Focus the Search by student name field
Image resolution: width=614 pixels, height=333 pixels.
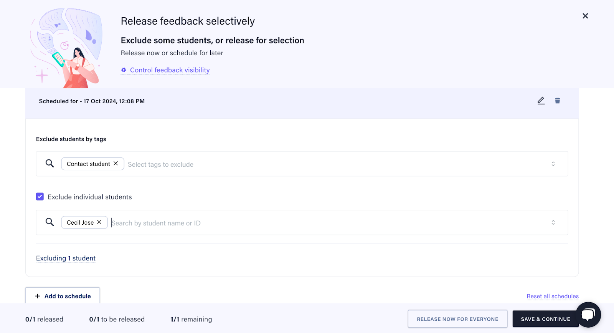point(328,223)
